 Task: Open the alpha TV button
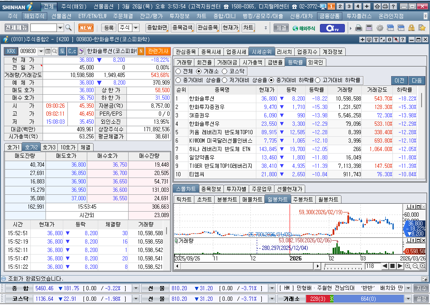coord(332,28)
